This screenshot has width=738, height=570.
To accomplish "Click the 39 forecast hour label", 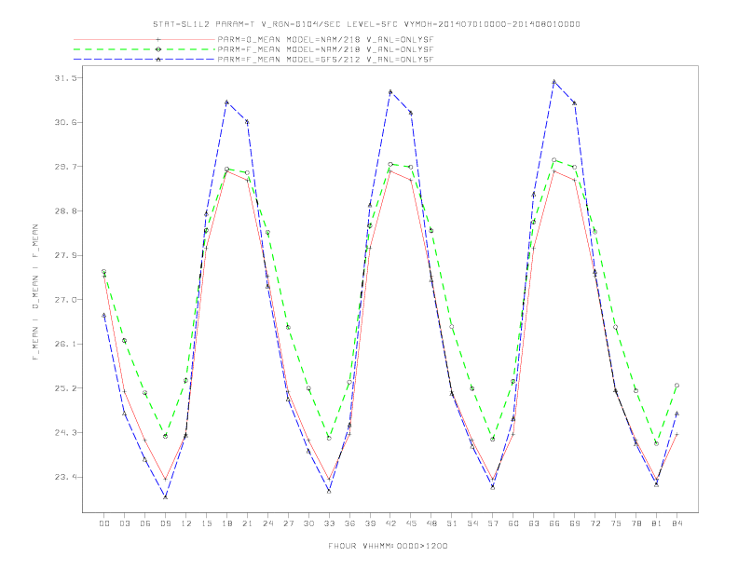I will [371, 523].
